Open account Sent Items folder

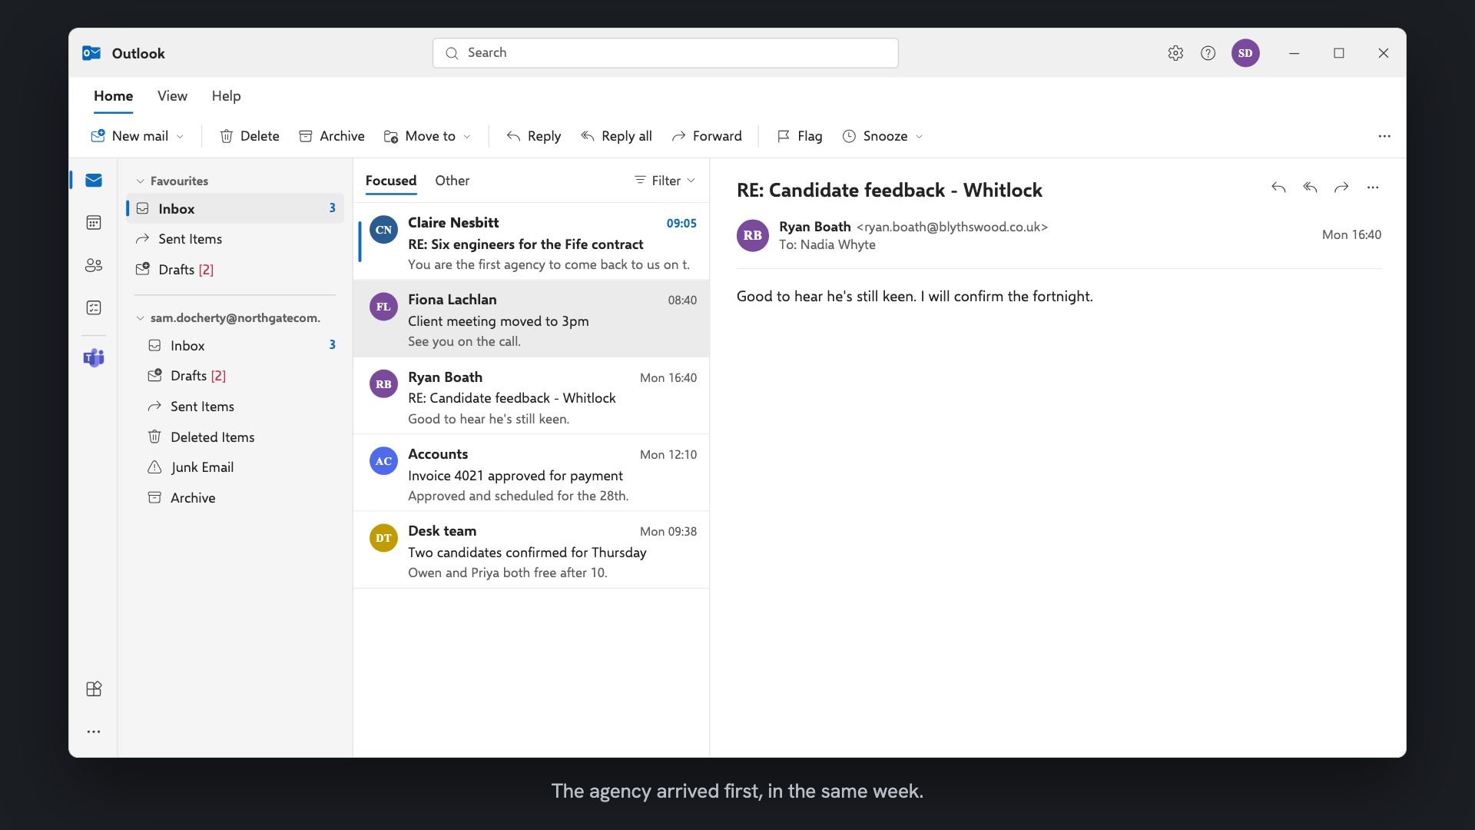tap(235, 407)
